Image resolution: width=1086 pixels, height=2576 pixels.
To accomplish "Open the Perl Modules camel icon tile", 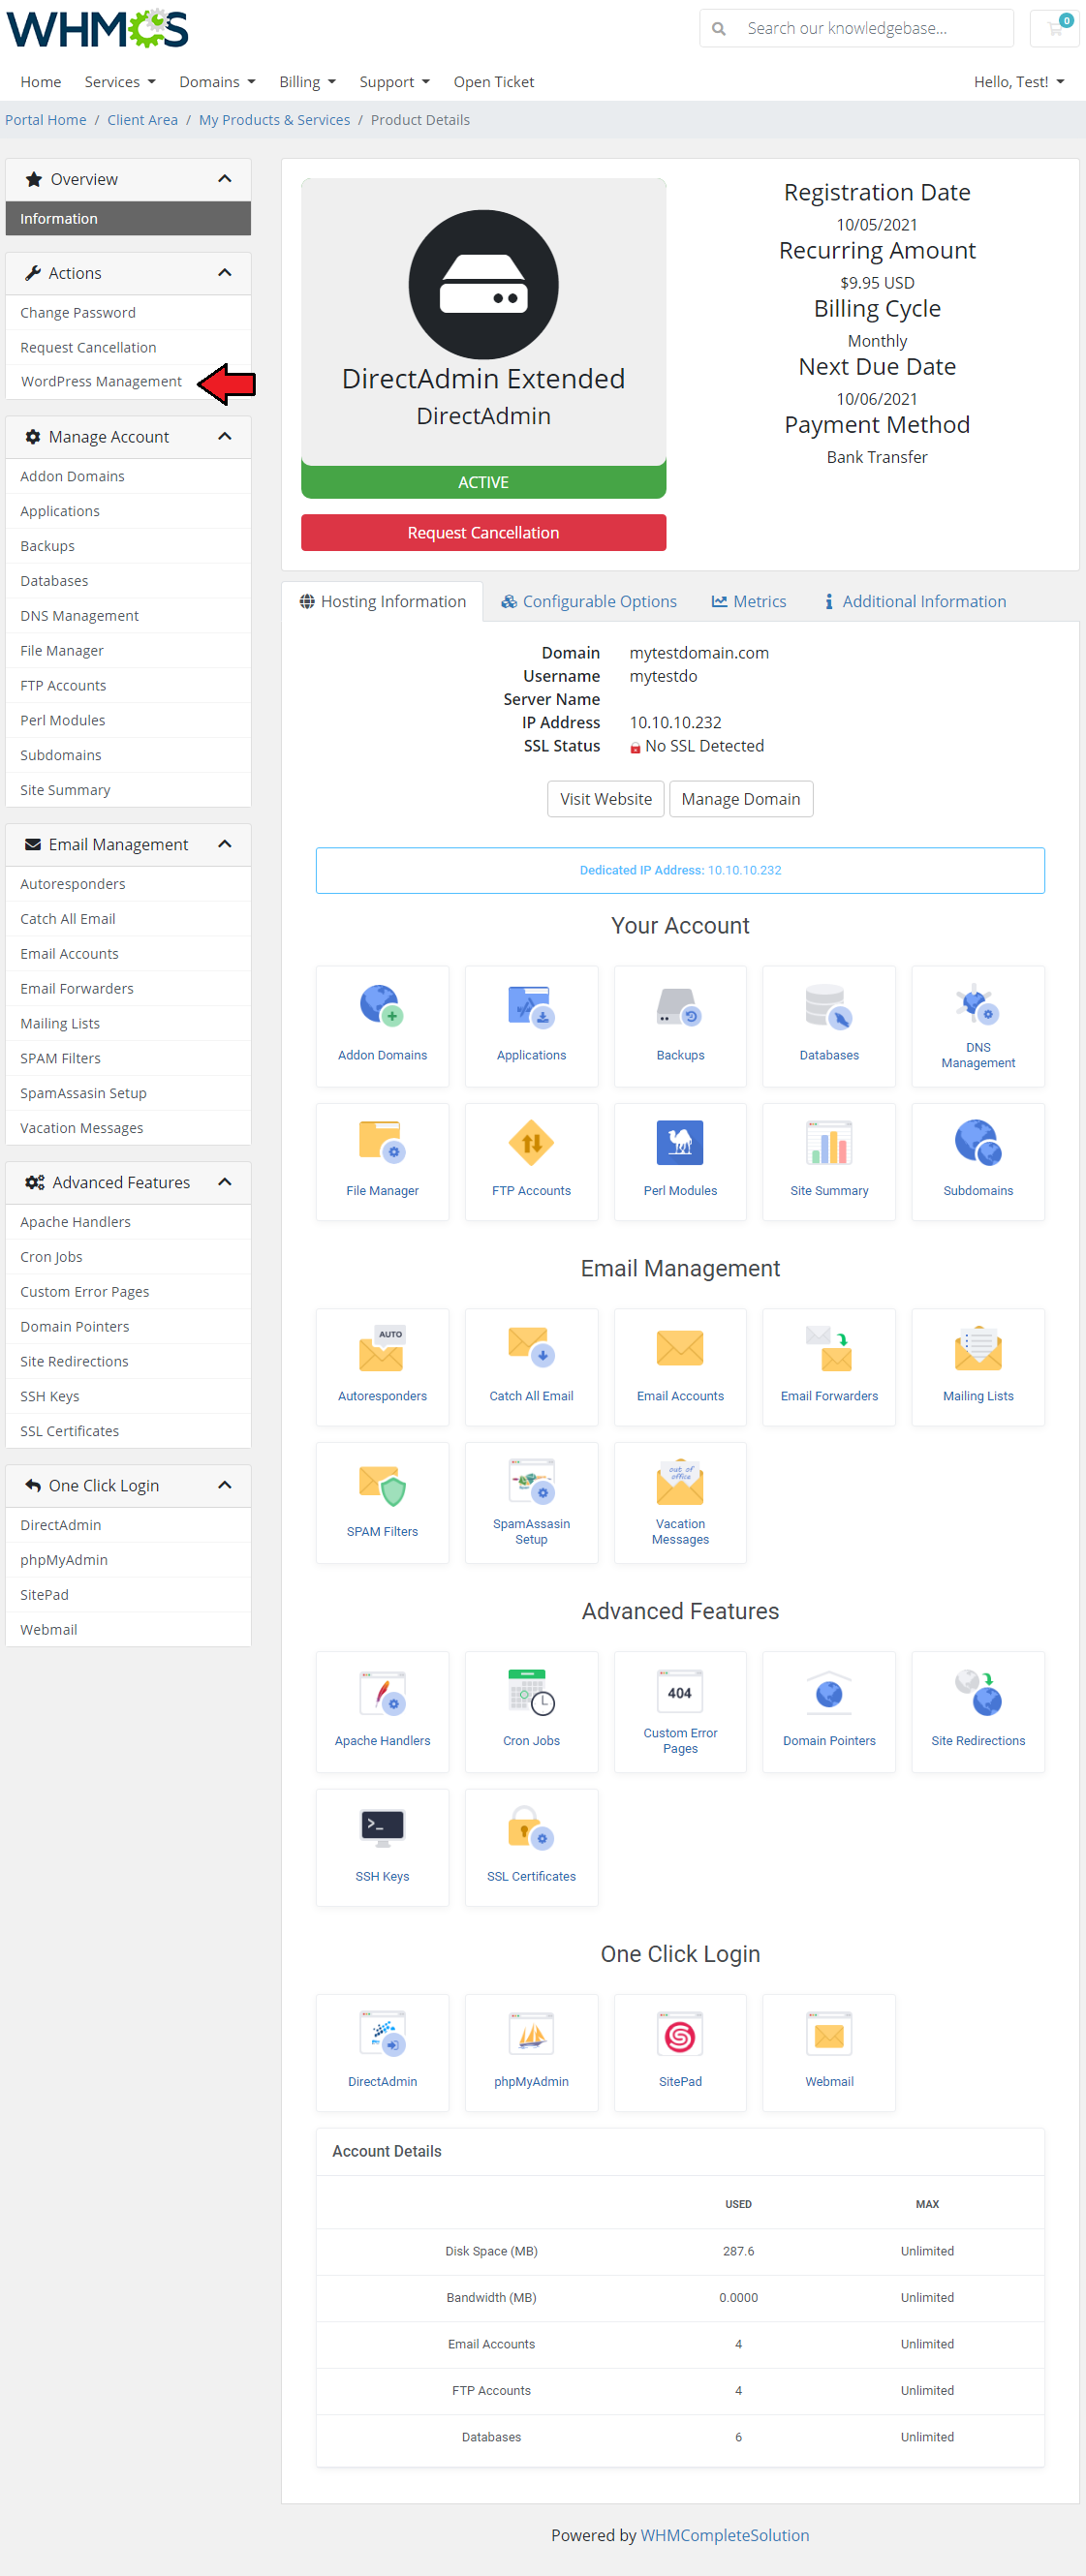I will pos(680,1162).
